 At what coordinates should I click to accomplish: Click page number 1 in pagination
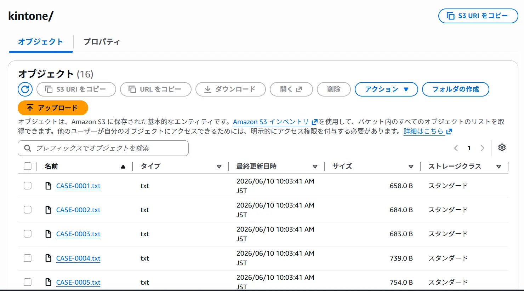[x=469, y=148]
